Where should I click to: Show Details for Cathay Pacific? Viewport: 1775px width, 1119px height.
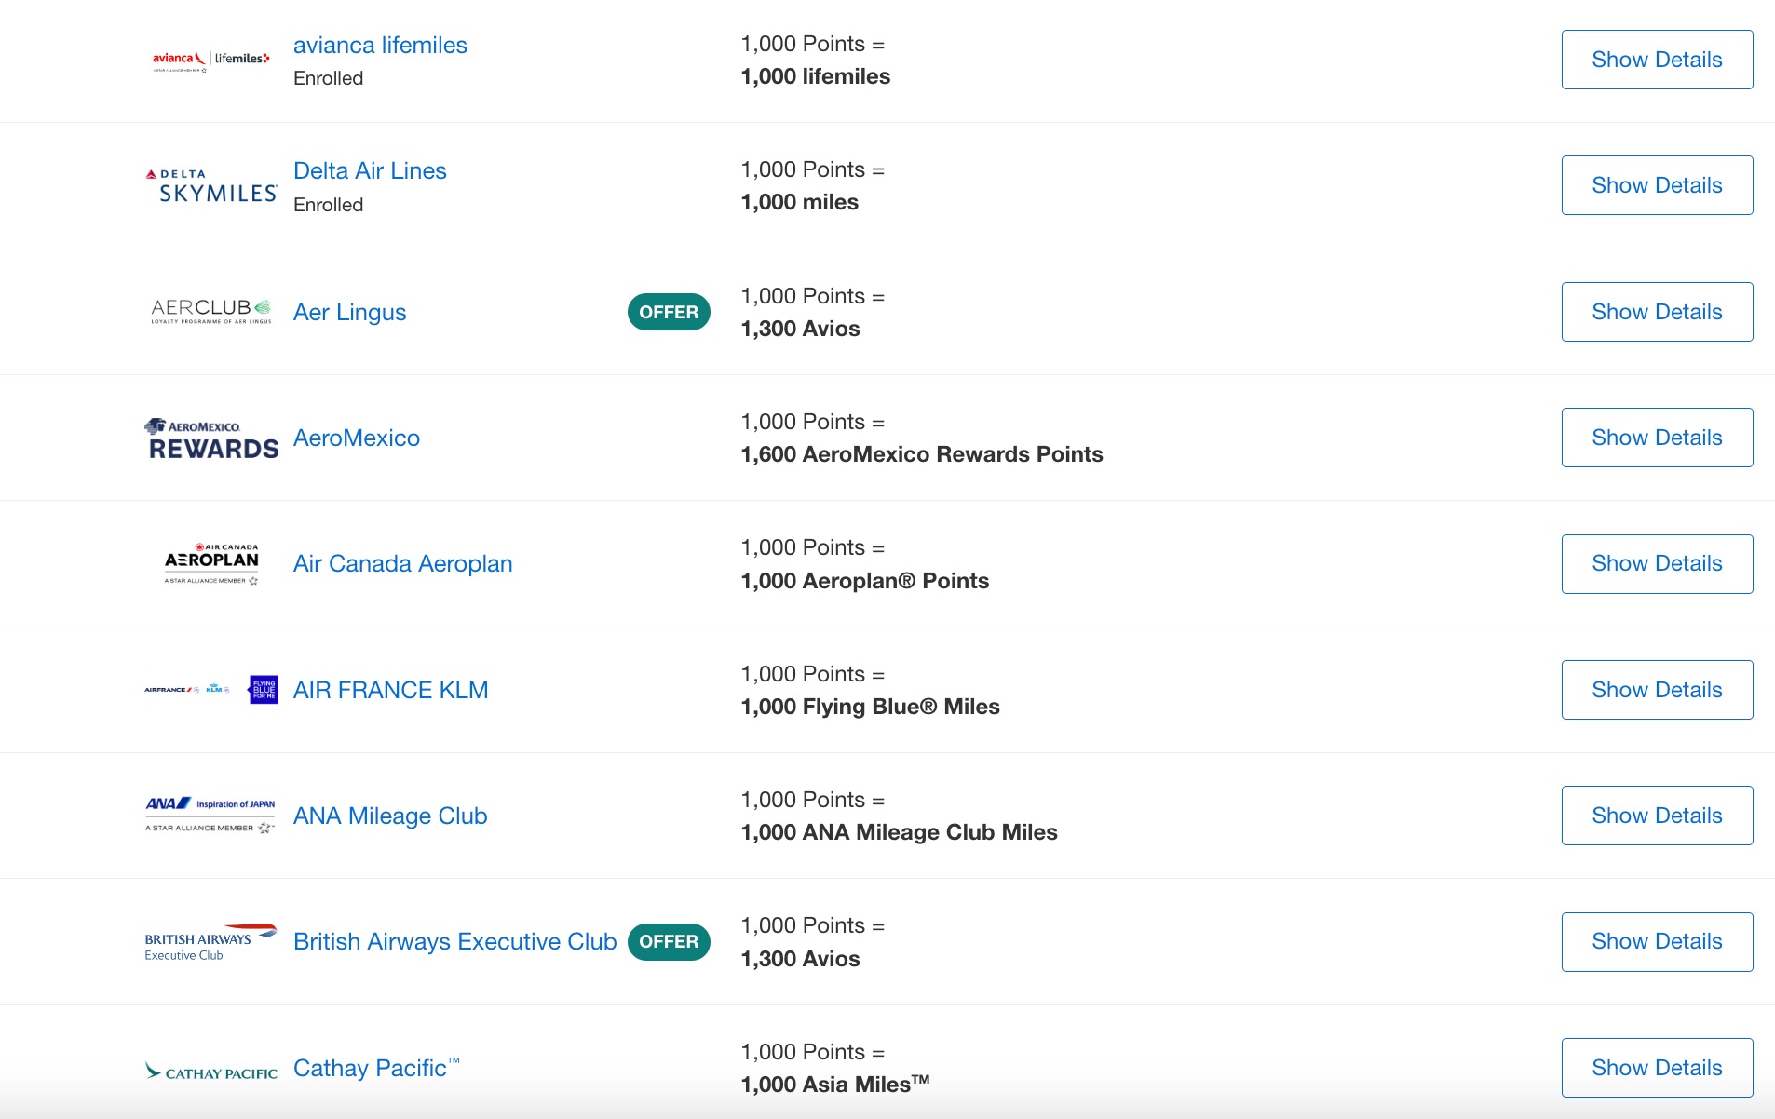click(x=1657, y=1067)
